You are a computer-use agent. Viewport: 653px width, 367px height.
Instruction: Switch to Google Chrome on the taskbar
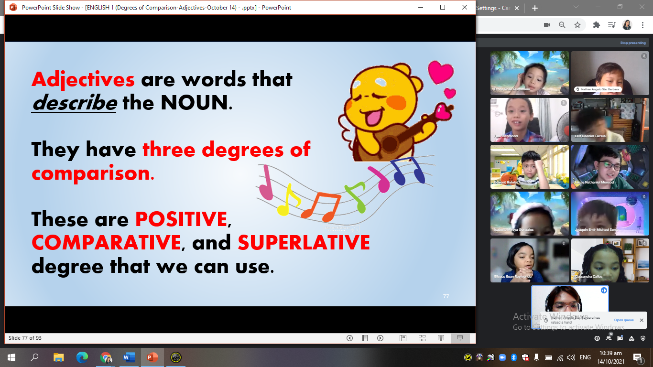click(x=106, y=357)
